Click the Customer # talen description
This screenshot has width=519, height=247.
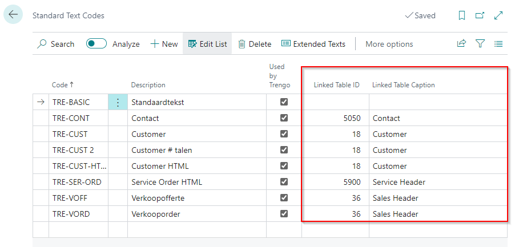point(197,150)
